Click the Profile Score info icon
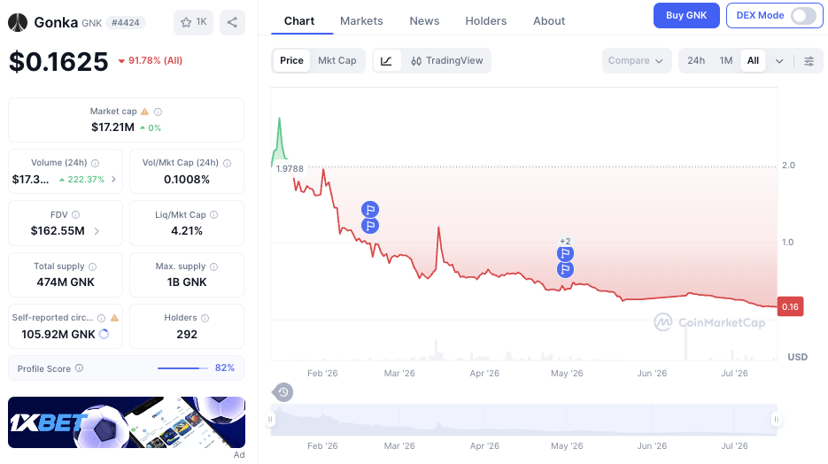 [x=79, y=368]
